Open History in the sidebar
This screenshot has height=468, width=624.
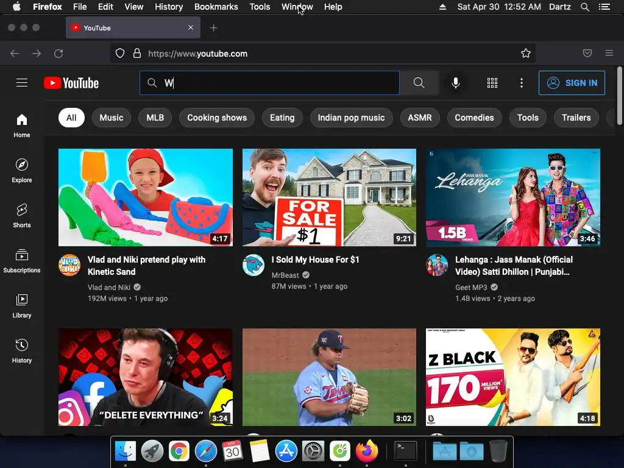[22, 350]
